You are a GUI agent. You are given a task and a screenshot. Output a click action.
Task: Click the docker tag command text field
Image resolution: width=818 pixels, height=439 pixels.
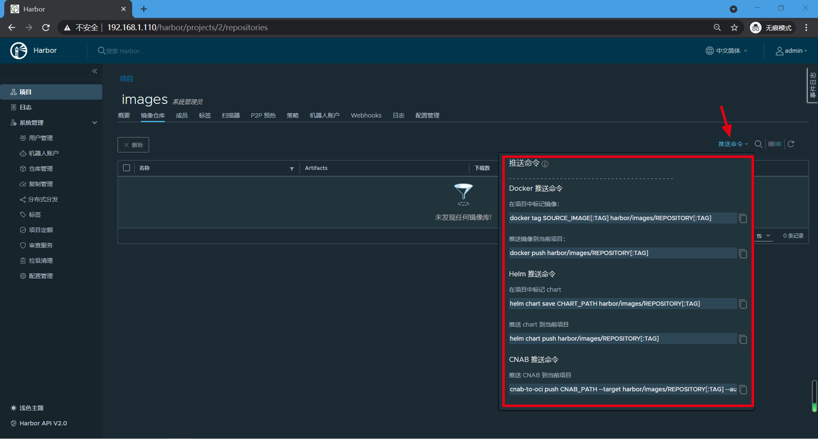(622, 218)
